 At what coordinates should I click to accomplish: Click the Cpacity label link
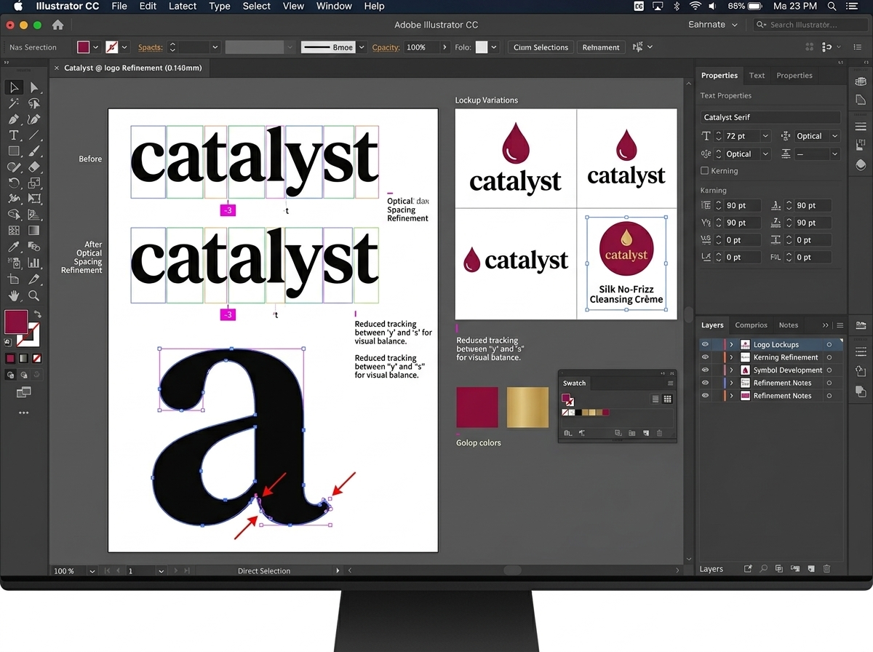click(386, 47)
